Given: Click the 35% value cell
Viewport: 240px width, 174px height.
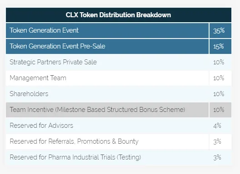Looking at the screenshot, I should (x=220, y=30).
